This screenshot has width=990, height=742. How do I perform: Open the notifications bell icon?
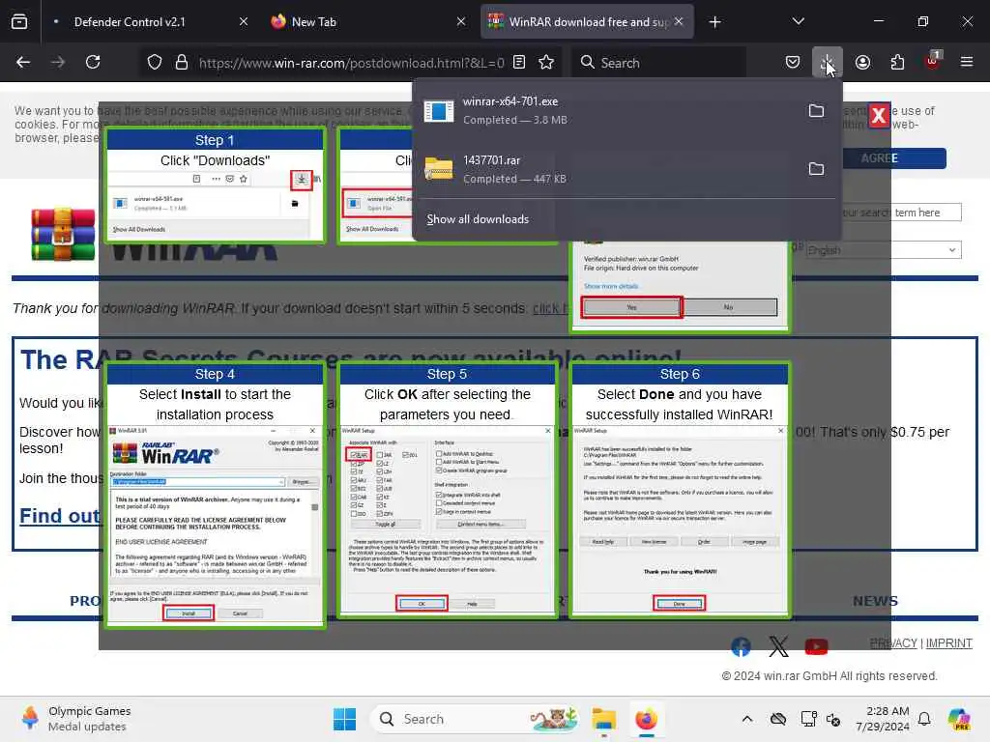pos(924,719)
